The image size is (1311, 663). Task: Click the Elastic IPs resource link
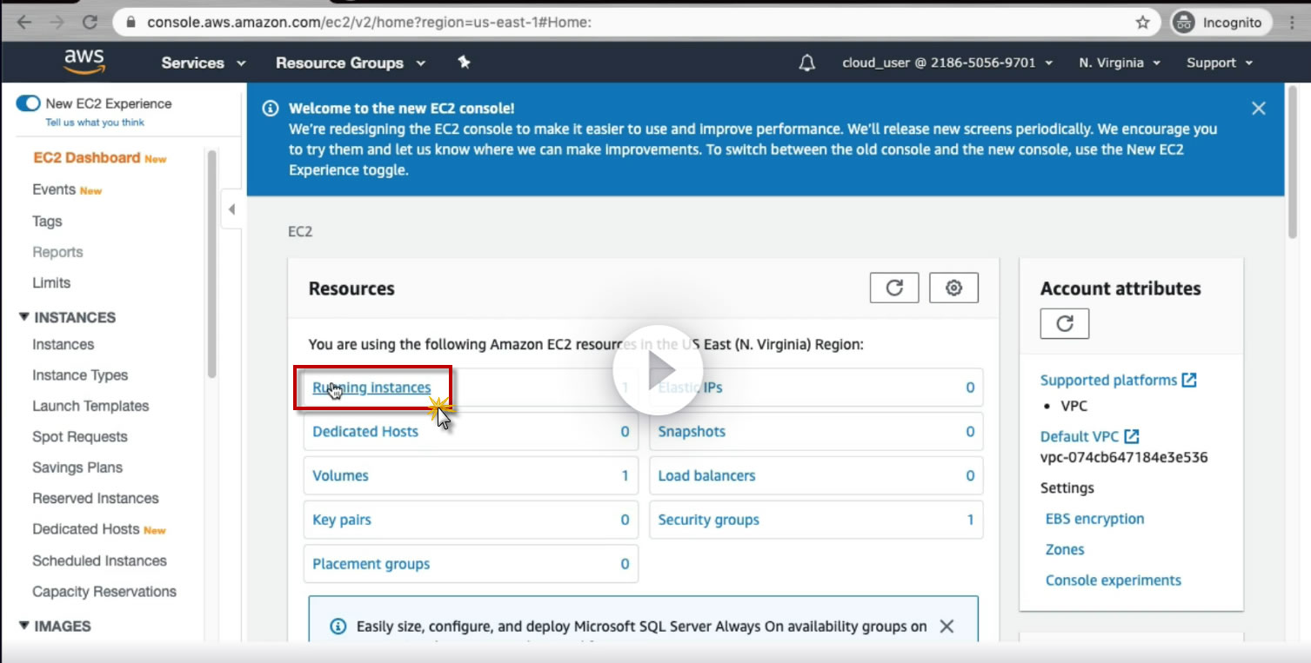690,388
